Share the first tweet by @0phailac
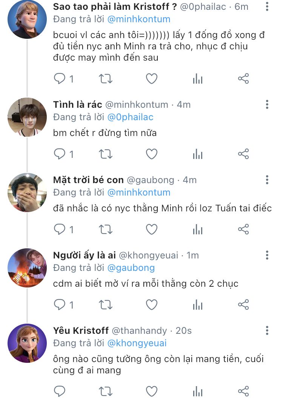Viewport: 283px width, 402px height. tap(243, 79)
